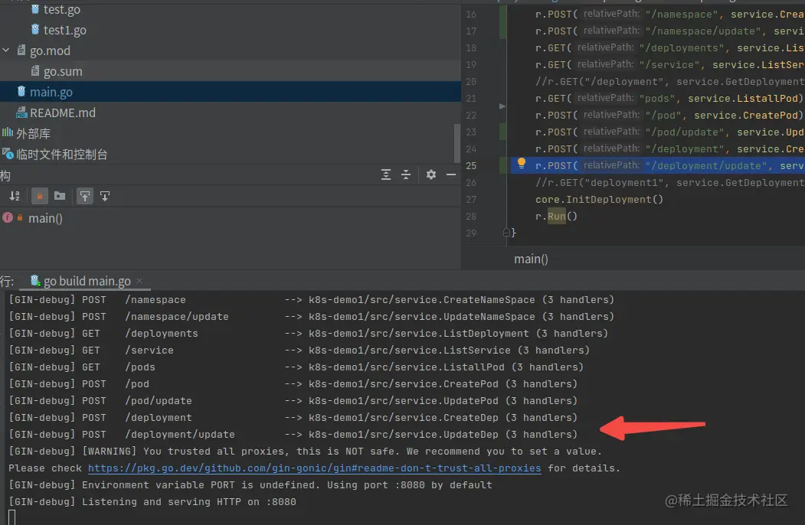Click the scratches and consoles icon
Viewport: 805px width, 525px height.
[8, 154]
